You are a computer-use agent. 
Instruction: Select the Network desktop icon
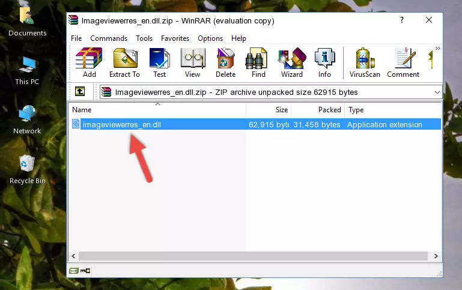point(27,120)
